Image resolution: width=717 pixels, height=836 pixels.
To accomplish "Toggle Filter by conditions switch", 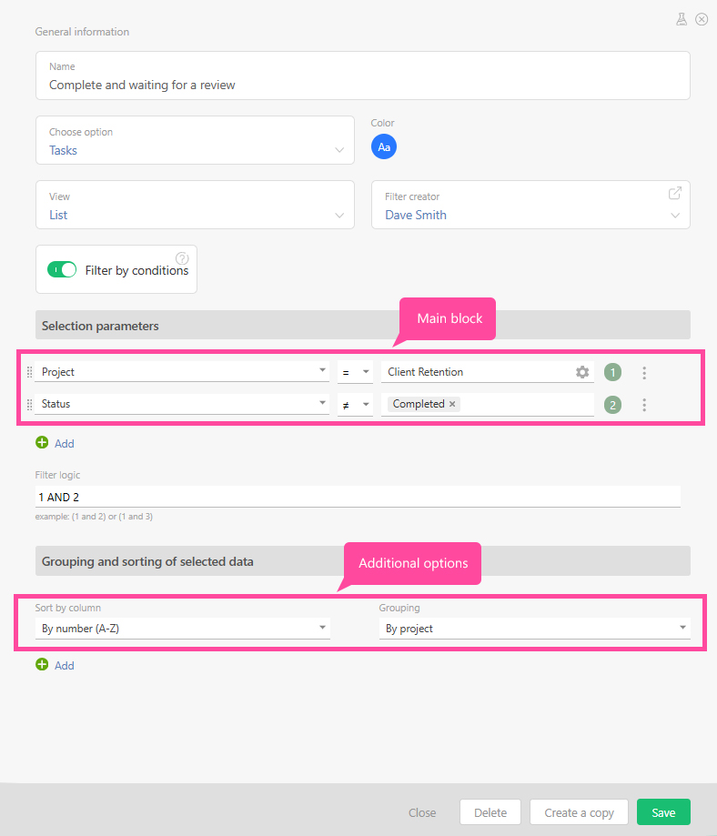I will (62, 270).
